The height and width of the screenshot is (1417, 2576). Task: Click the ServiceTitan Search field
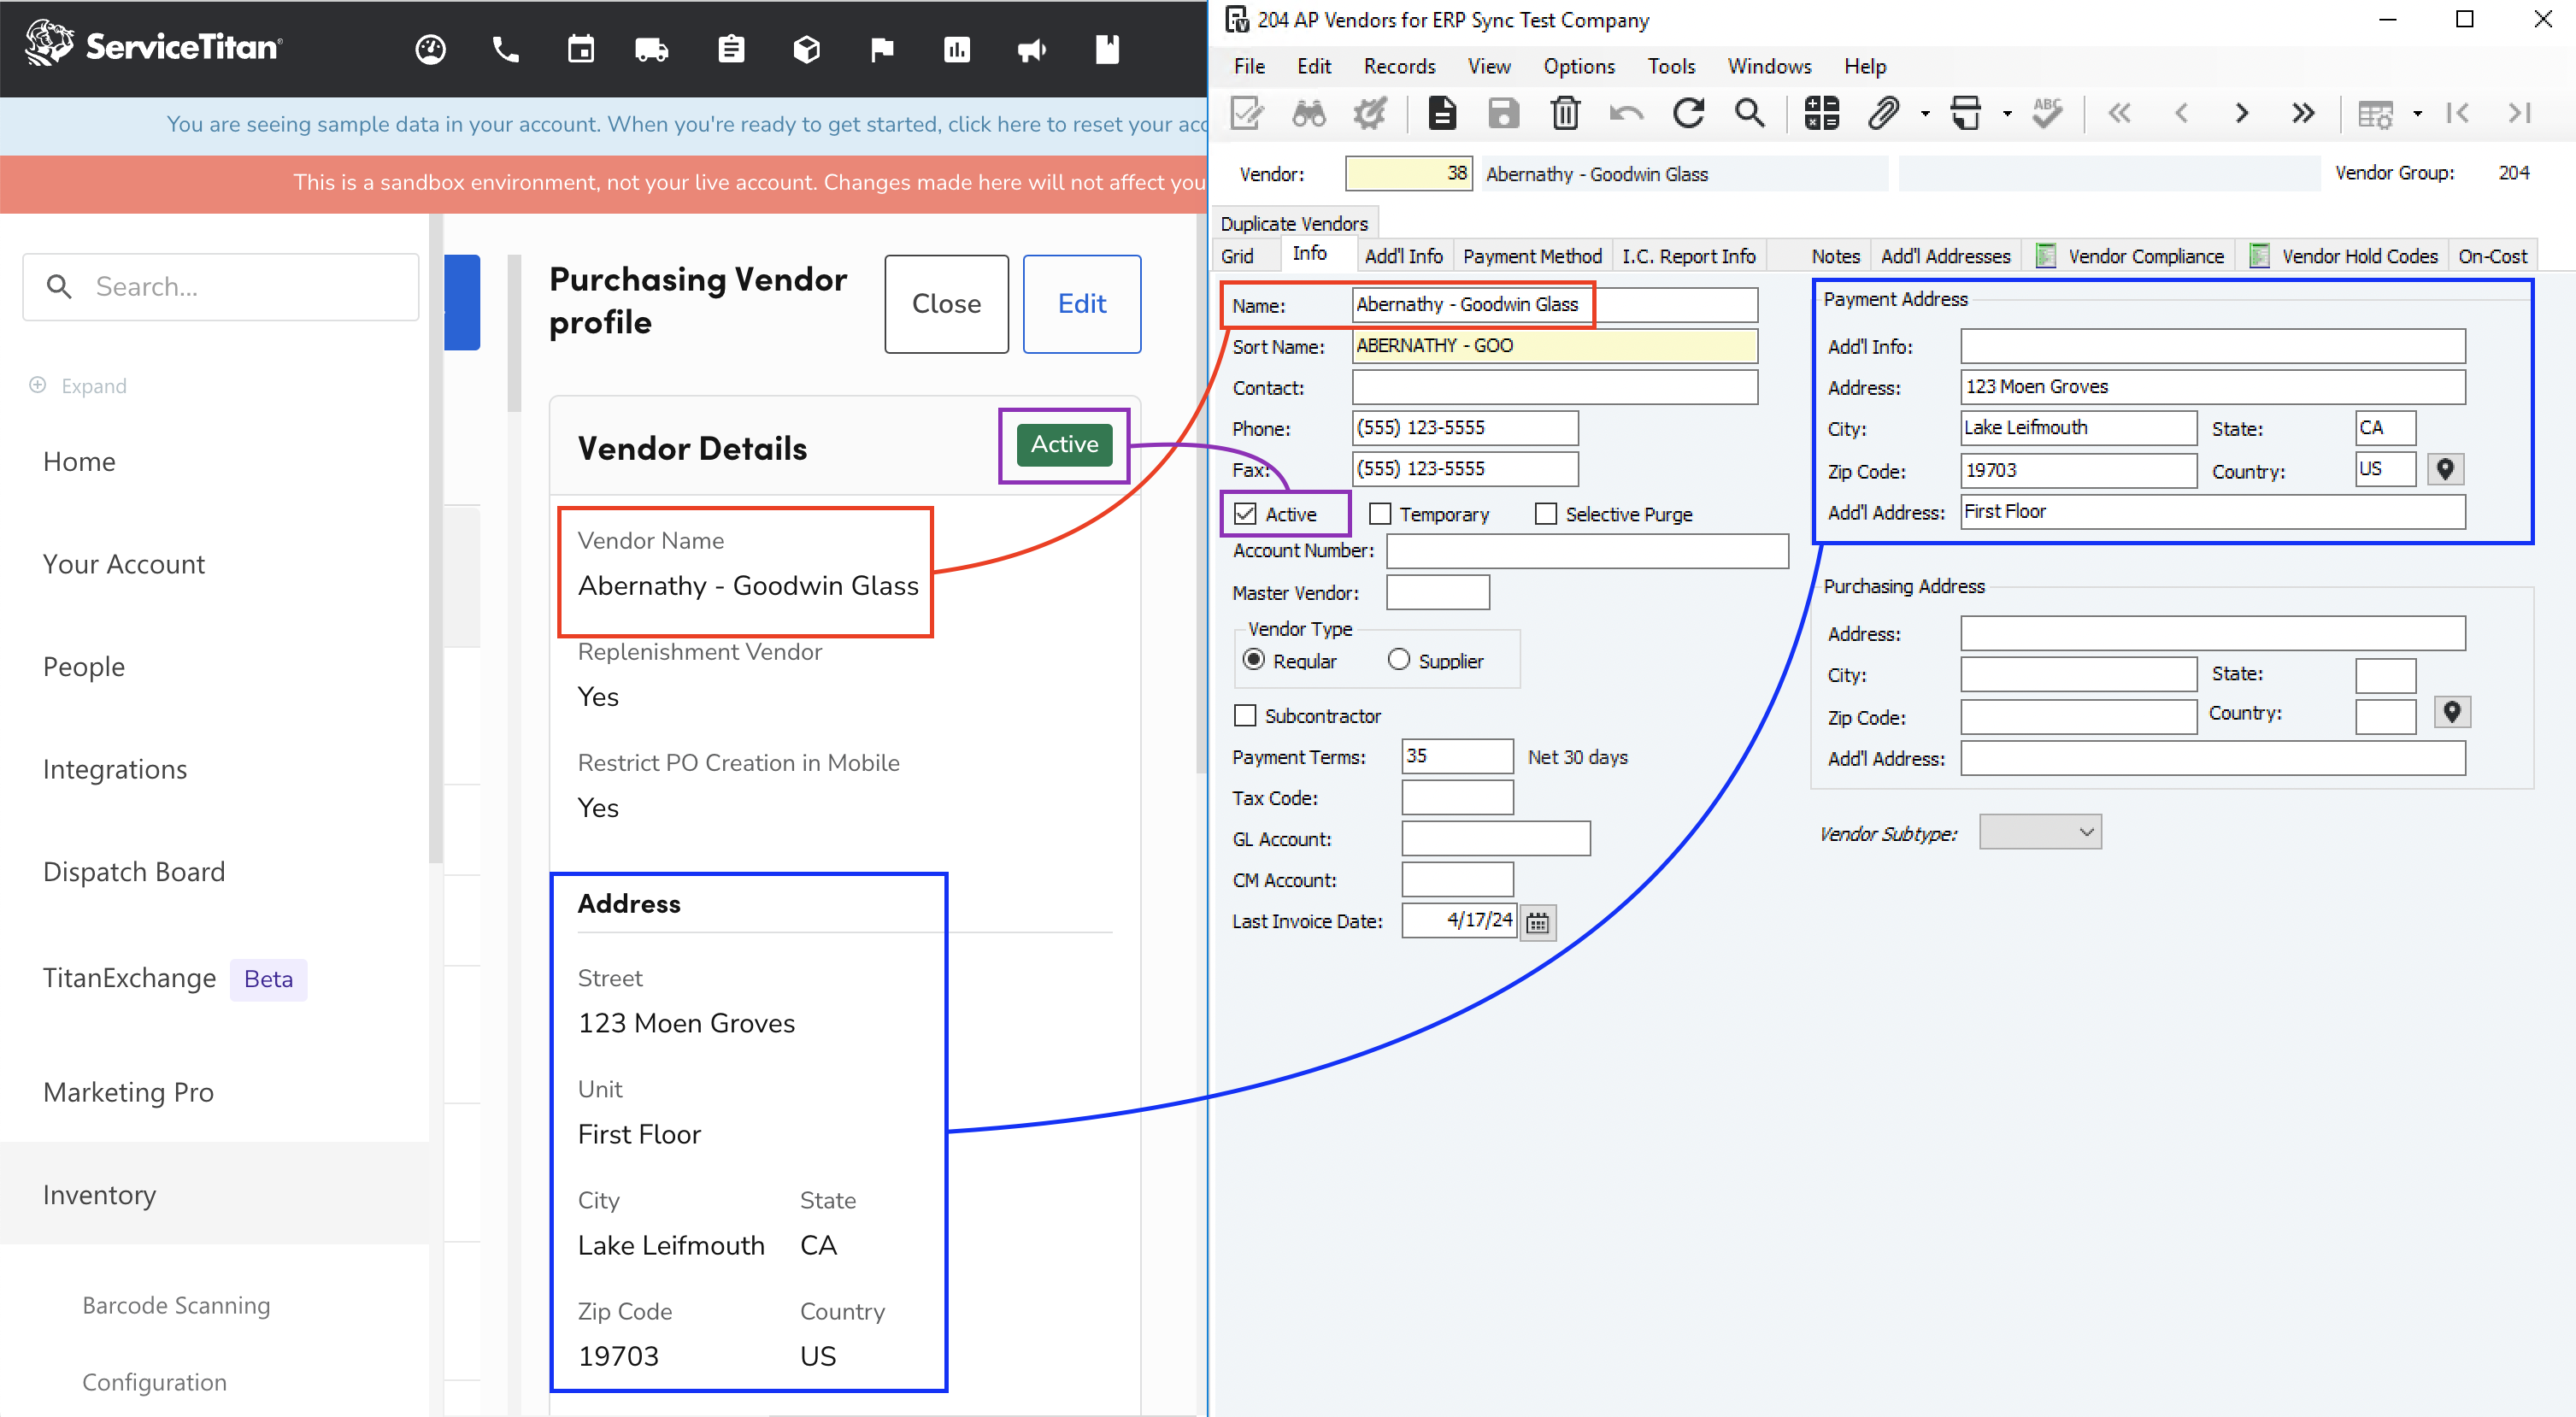pyautogui.click(x=221, y=287)
